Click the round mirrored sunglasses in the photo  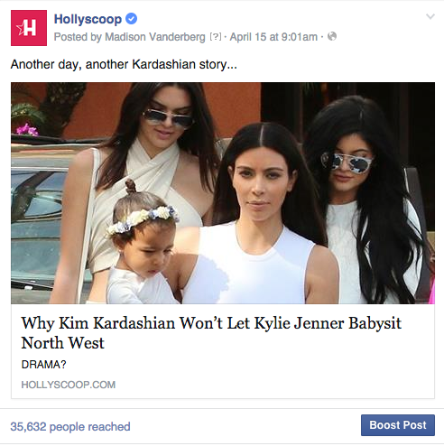(x=347, y=163)
